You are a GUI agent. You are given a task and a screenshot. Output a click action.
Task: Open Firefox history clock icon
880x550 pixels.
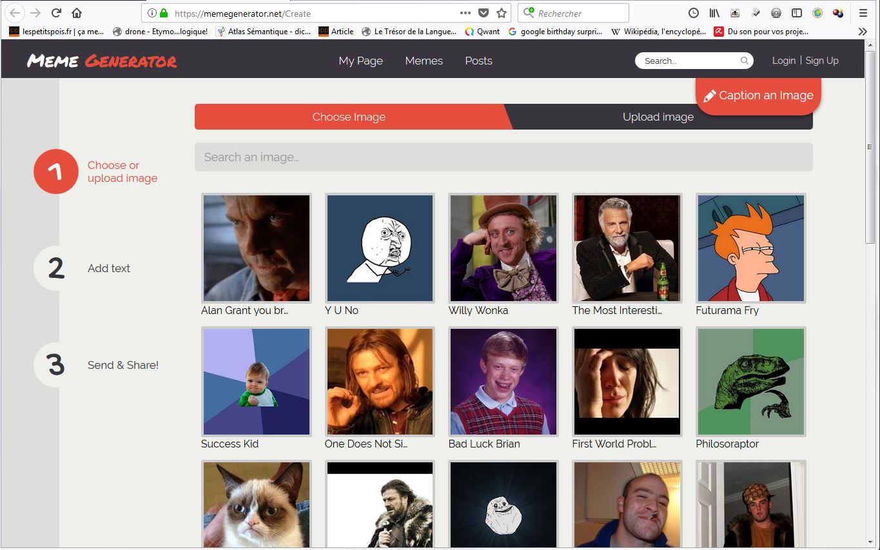[694, 13]
